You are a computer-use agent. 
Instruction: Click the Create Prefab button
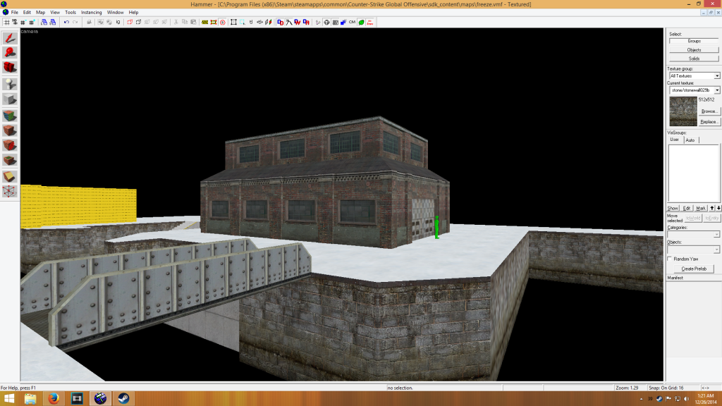pos(694,269)
